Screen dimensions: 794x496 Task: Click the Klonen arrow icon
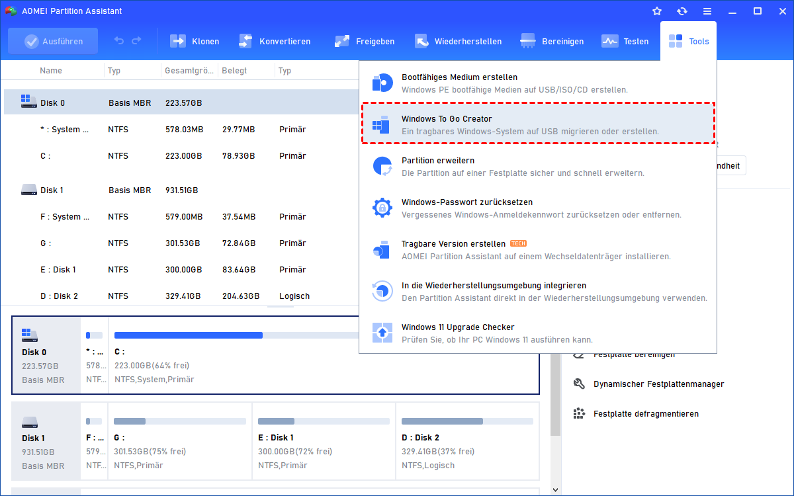click(178, 41)
